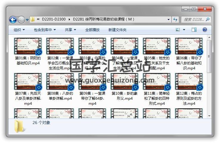Select video 第10集 thumbnail
The image size is (220, 143).
coord(124,82)
